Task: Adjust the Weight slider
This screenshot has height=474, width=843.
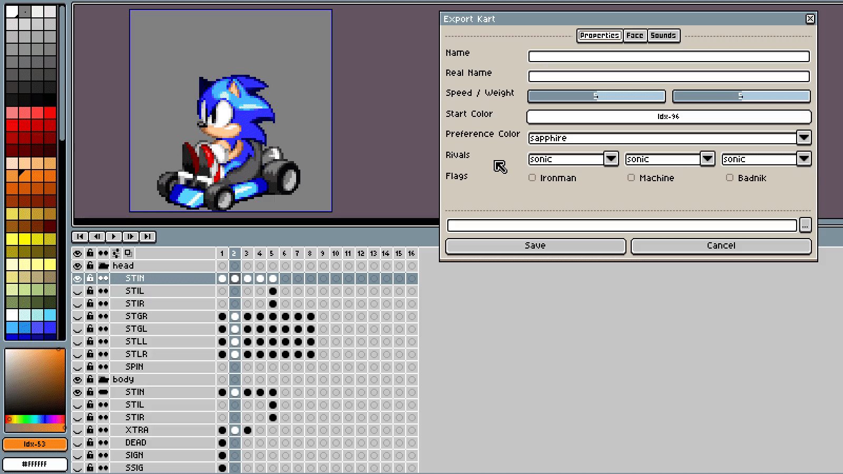Action: (741, 96)
